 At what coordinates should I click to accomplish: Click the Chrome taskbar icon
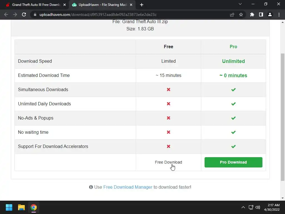coord(34,207)
